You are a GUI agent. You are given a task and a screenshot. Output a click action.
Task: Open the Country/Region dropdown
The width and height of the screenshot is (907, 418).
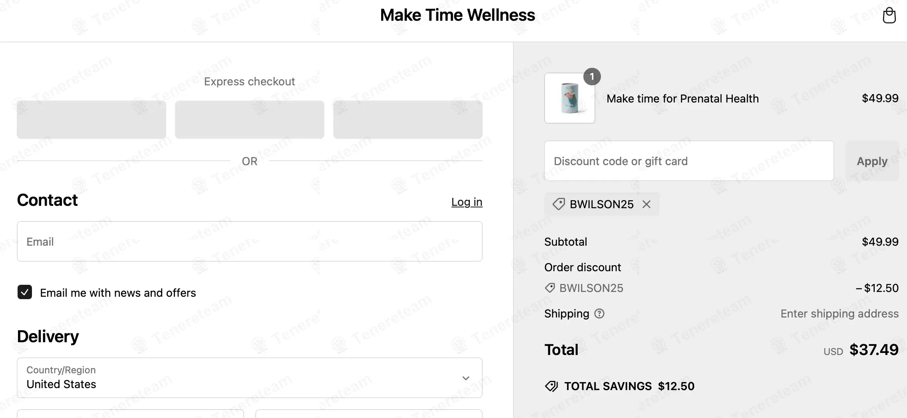(249, 378)
